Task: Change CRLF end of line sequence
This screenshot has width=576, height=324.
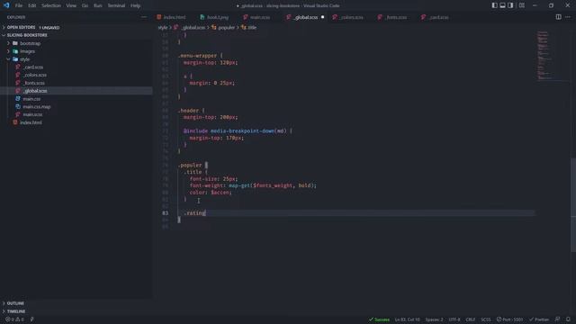Action: pos(470,319)
